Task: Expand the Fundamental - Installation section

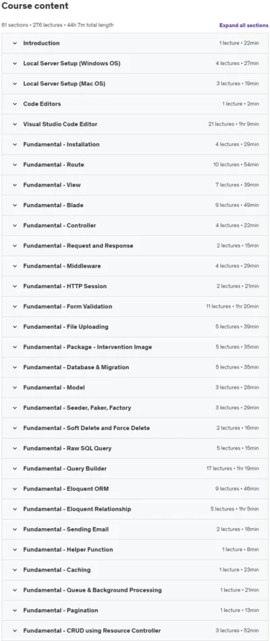Action: point(134,144)
